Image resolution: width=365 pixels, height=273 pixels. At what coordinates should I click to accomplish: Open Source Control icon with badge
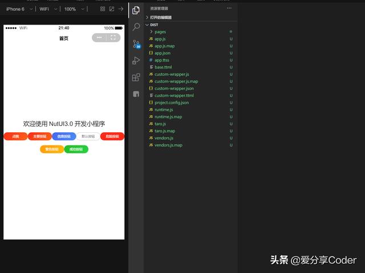[136, 44]
